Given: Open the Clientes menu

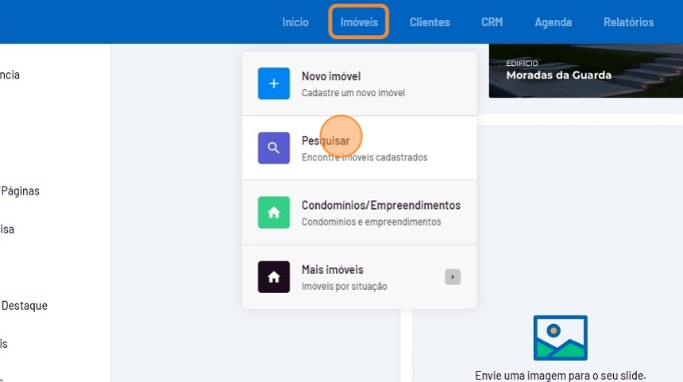Looking at the screenshot, I should [x=430, y=22].
